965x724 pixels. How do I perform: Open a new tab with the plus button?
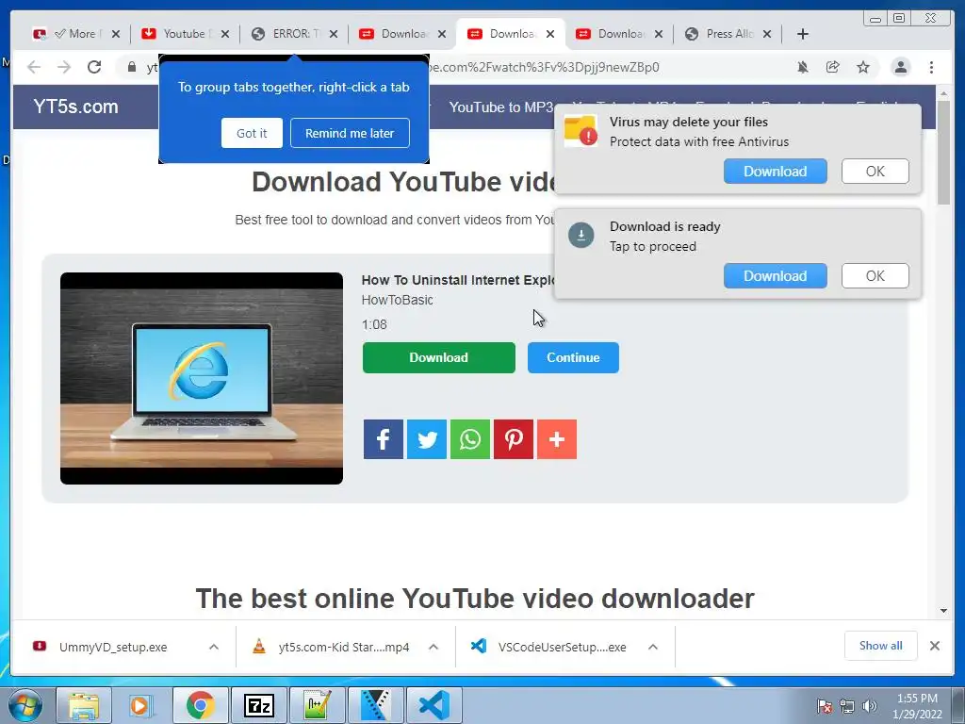click(x=803, y=34)
